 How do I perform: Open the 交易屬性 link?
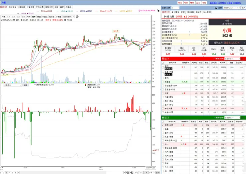pyautogui.click(x=222, y=3)
